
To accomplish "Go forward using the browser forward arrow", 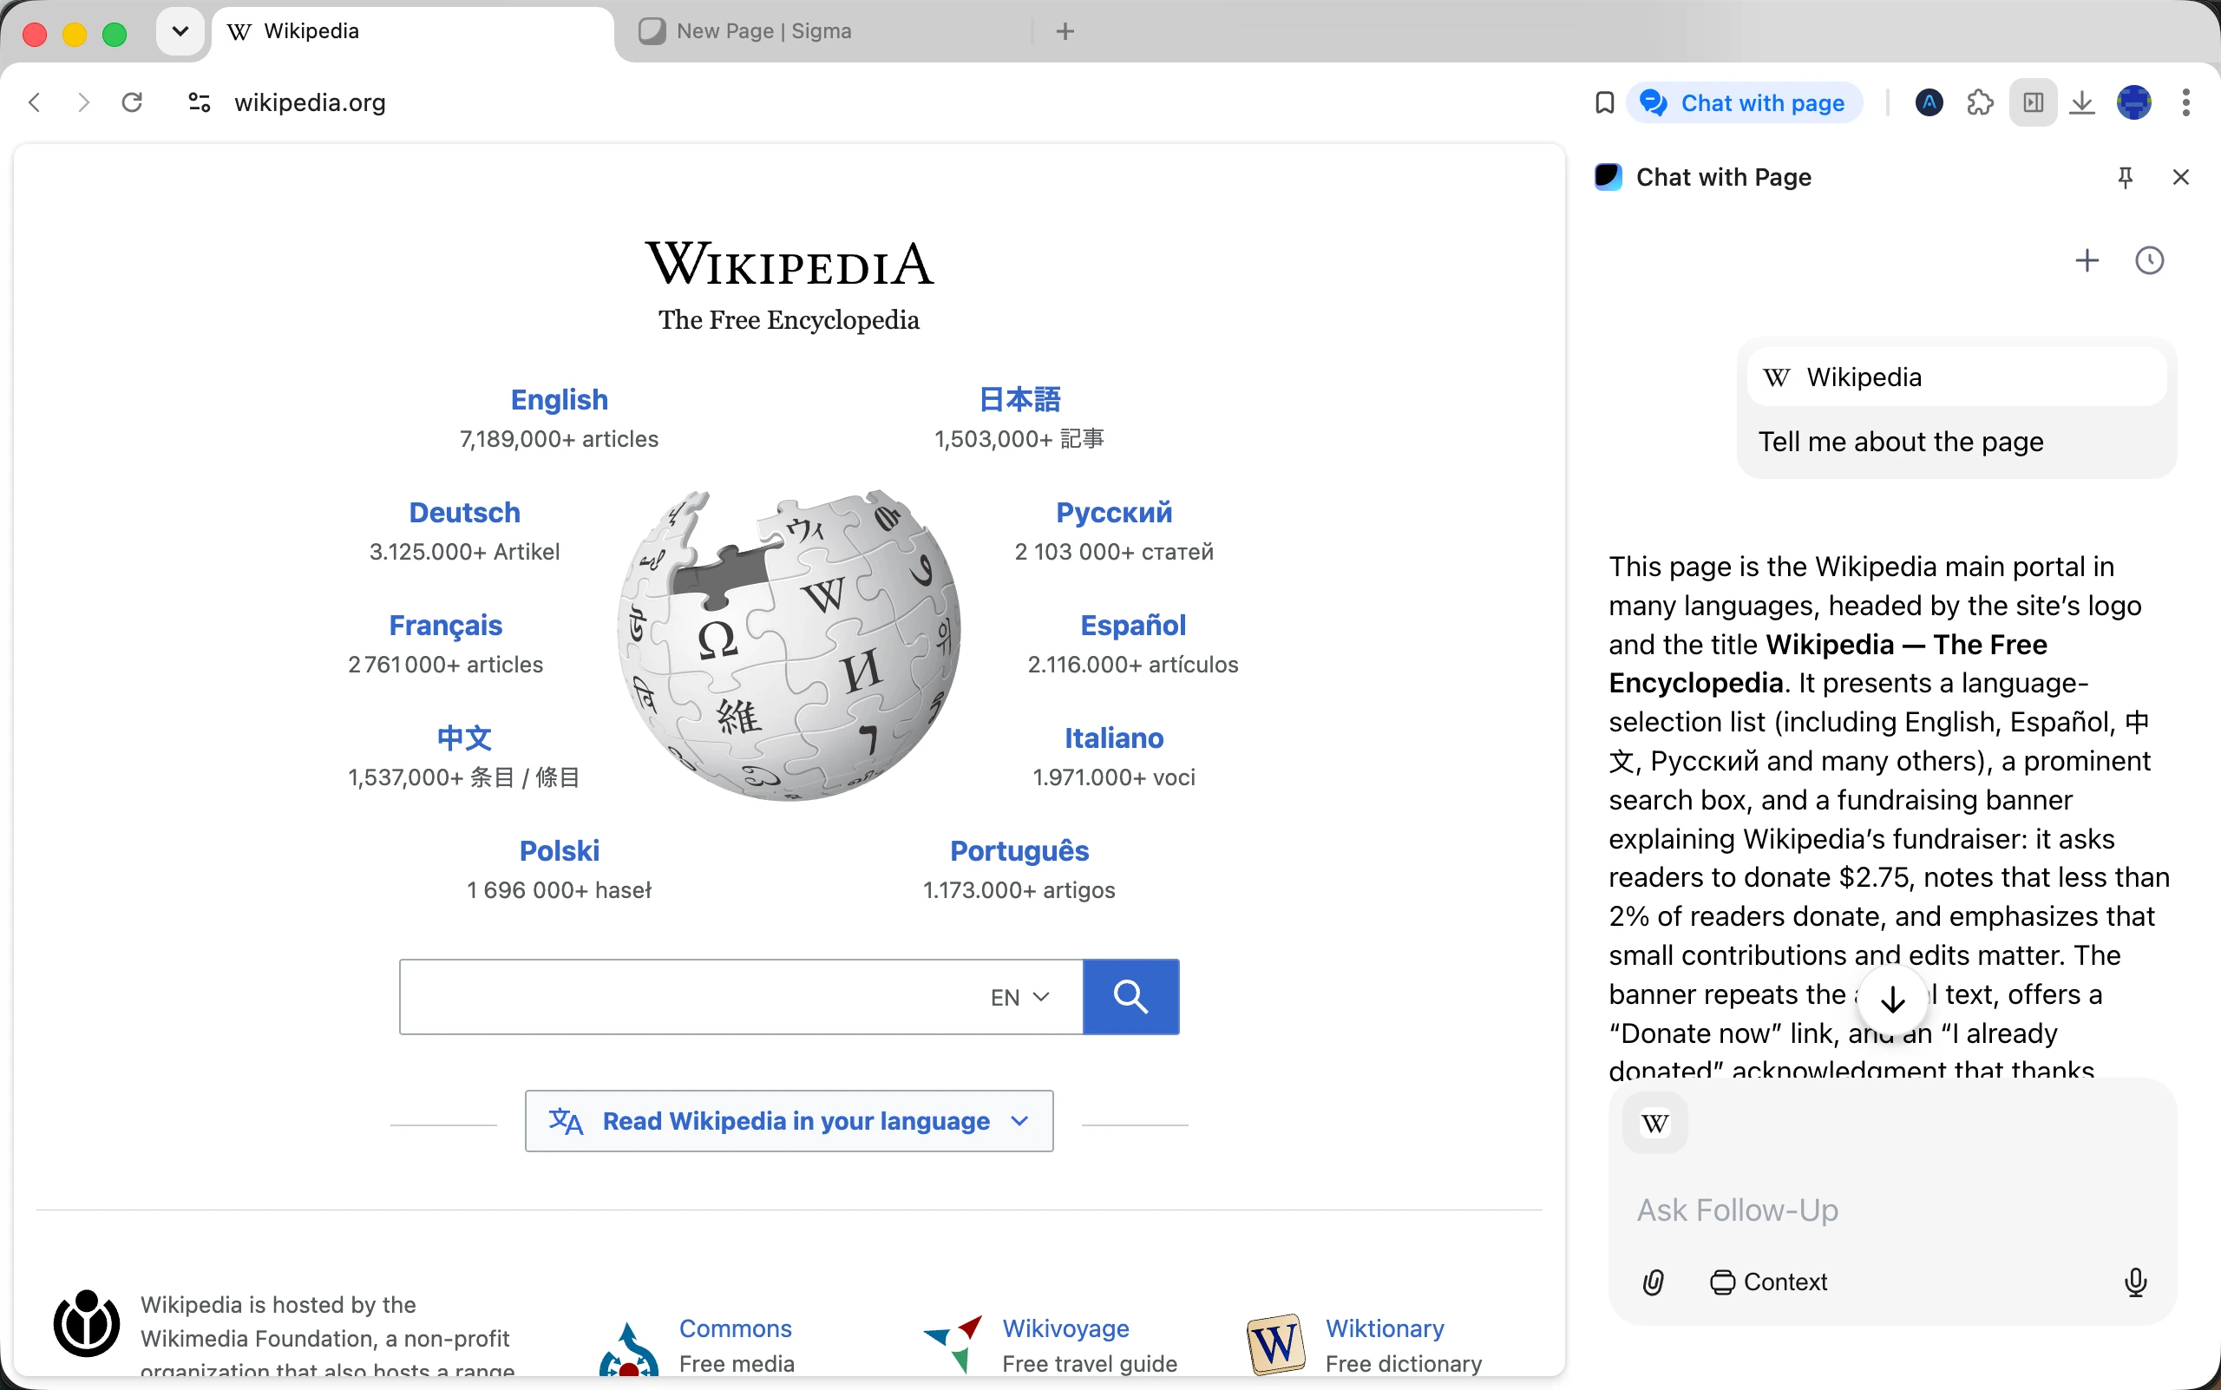I will 83,102.
